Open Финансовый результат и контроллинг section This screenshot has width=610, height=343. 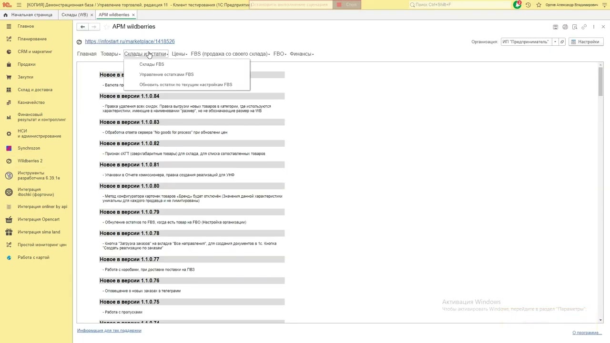tap(41, 117)
